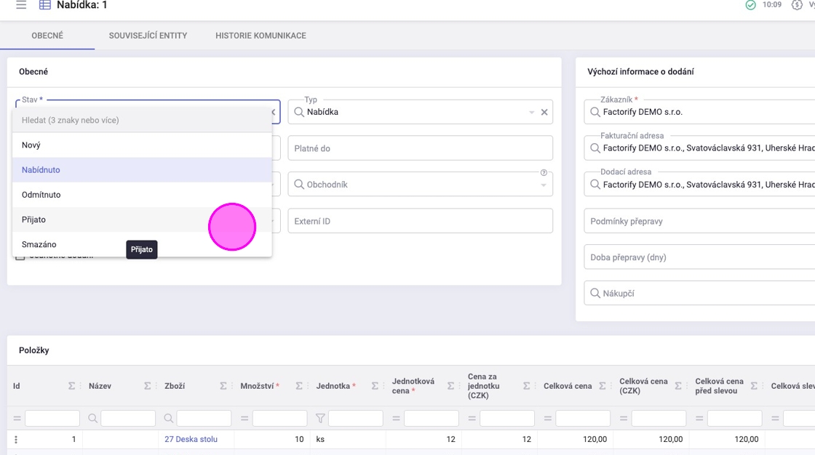Open the hamburger navigation menu
Screen dimensions: 815x455
click(x=21, y=5)
